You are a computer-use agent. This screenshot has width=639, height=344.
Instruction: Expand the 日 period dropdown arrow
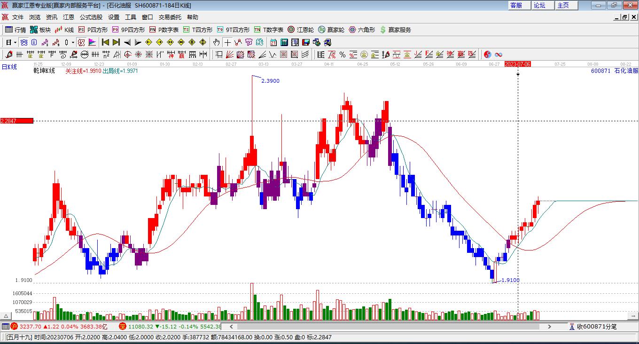15,42
